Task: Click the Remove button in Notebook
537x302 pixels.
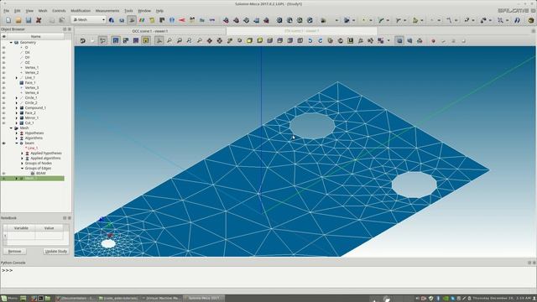Action: coord(14,252)
